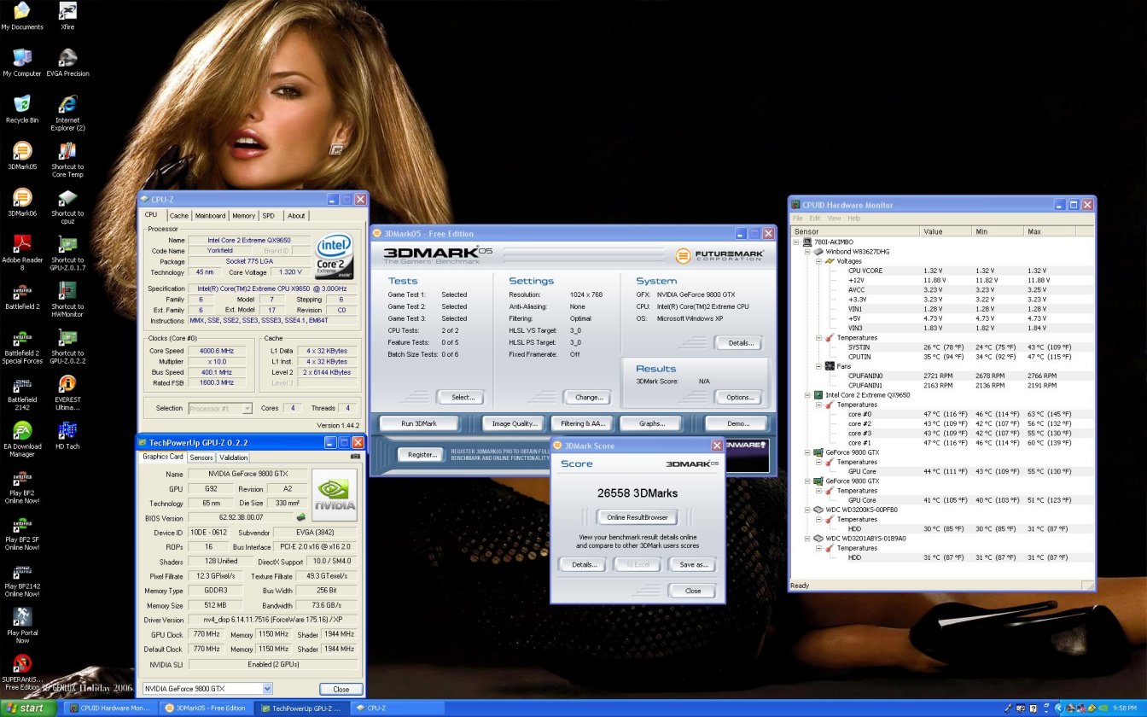Click Run 3DMark button
The width and height of the screenshot is (1147, 717).
419,423
